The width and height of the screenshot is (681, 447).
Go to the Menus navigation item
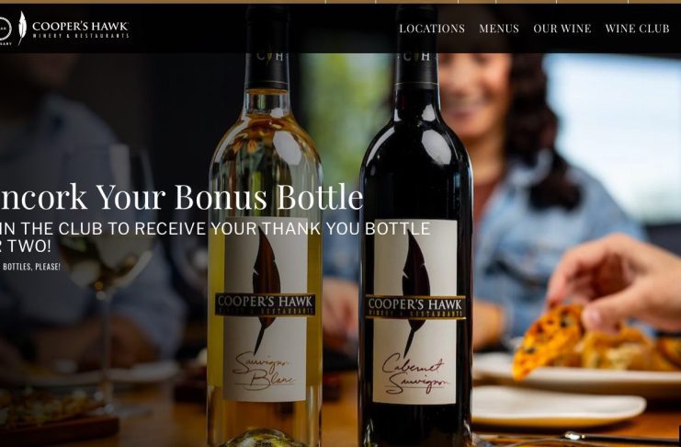(499, 29)
